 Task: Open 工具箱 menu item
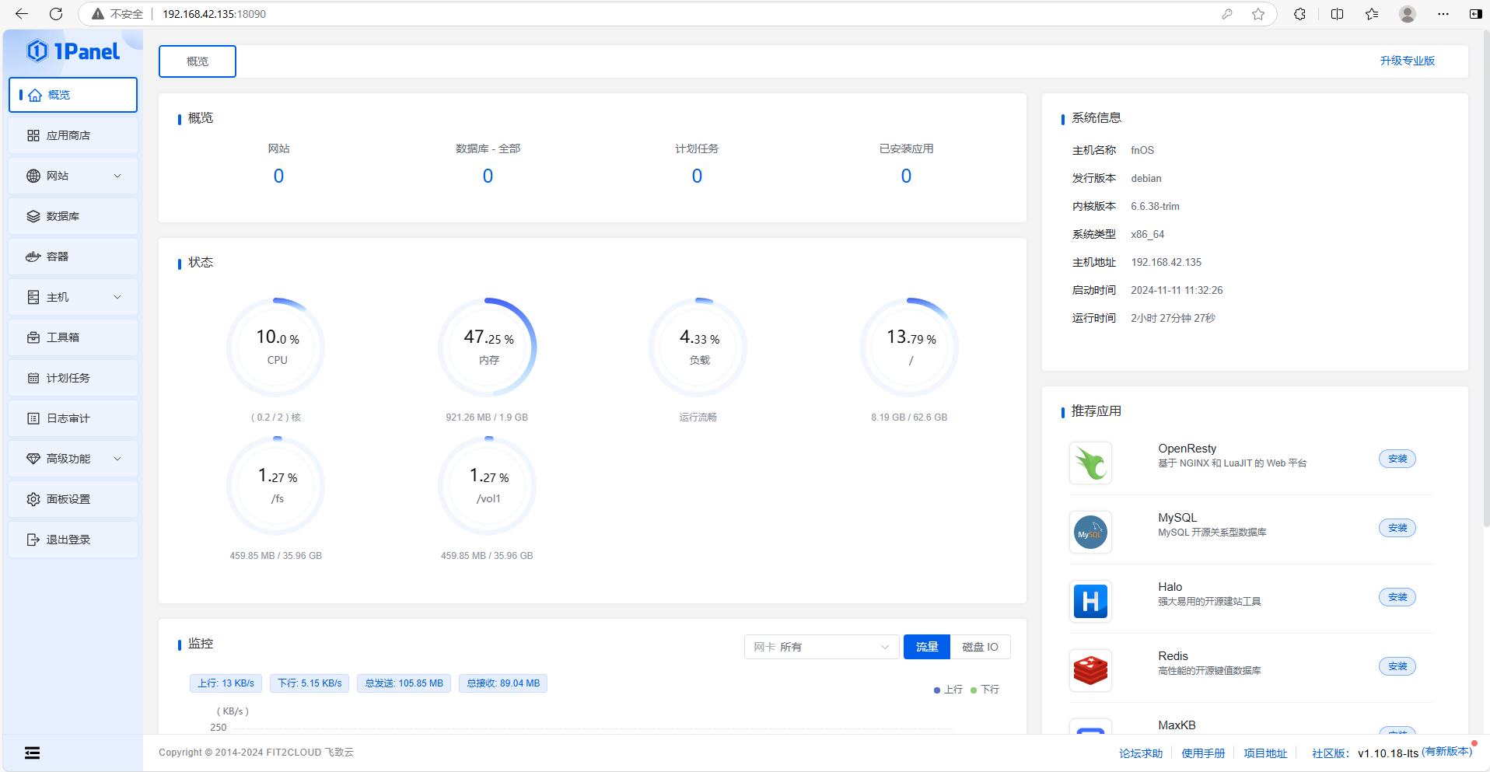73,337
